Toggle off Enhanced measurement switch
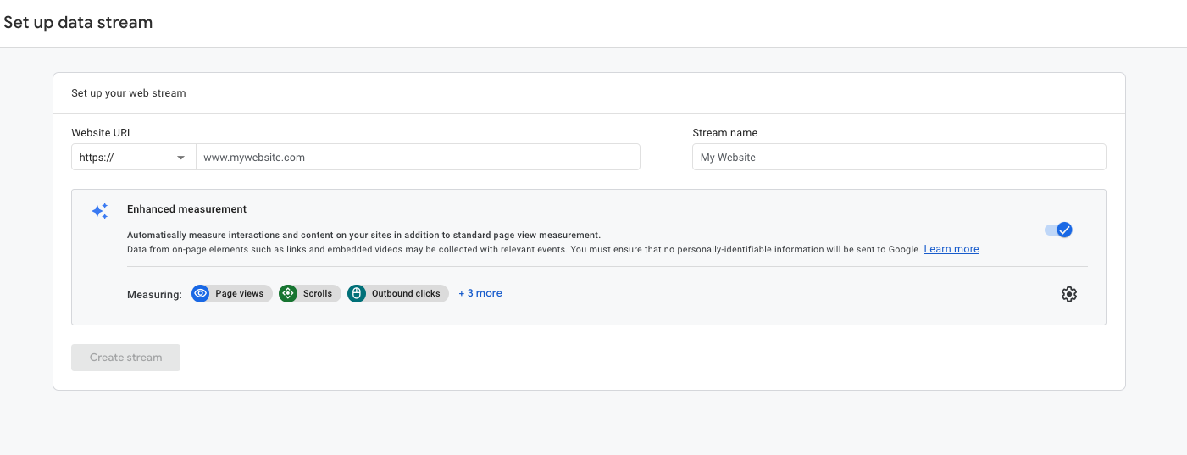The image size is (1187, 455). tap(1059, 230)
